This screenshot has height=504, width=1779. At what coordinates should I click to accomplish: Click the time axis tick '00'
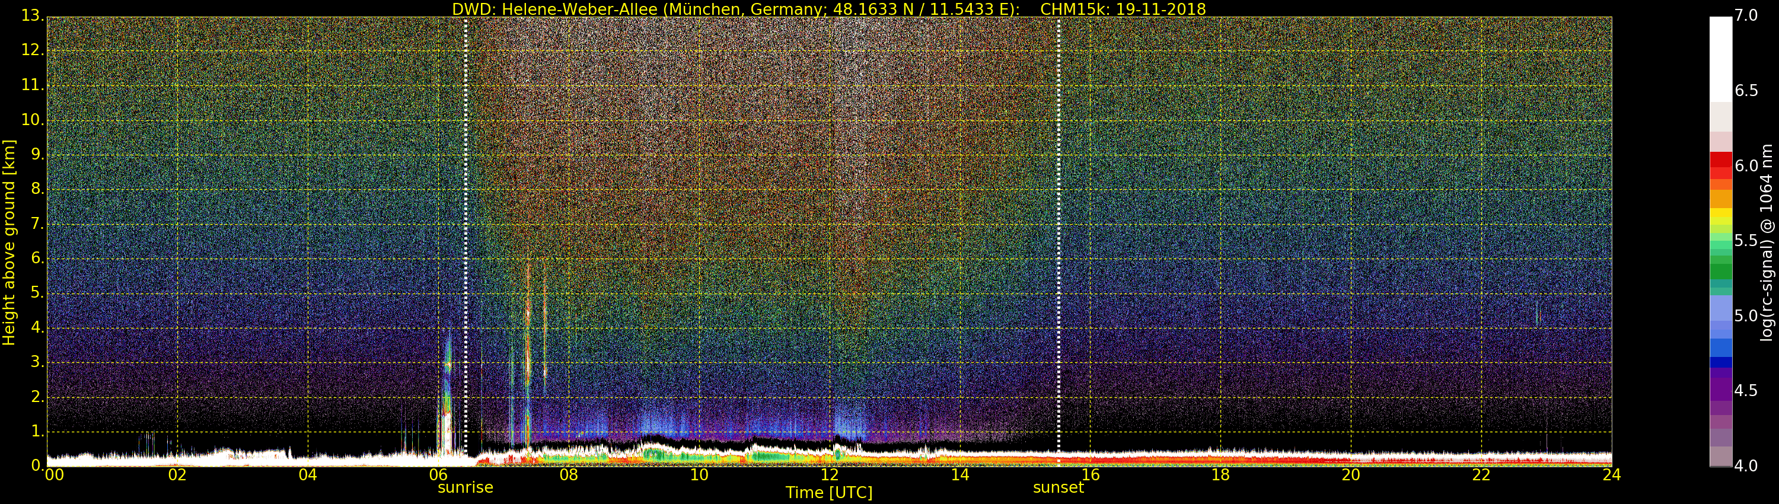[x=54, y=475]
